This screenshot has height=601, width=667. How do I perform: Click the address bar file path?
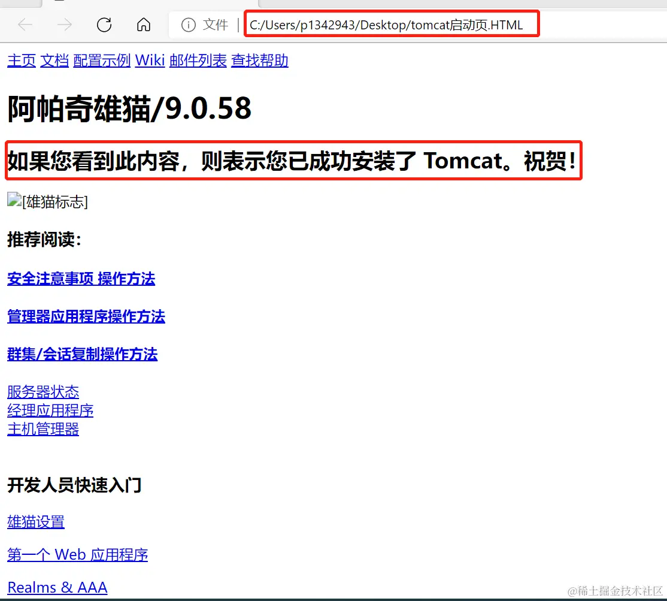(x=386, y=25)
